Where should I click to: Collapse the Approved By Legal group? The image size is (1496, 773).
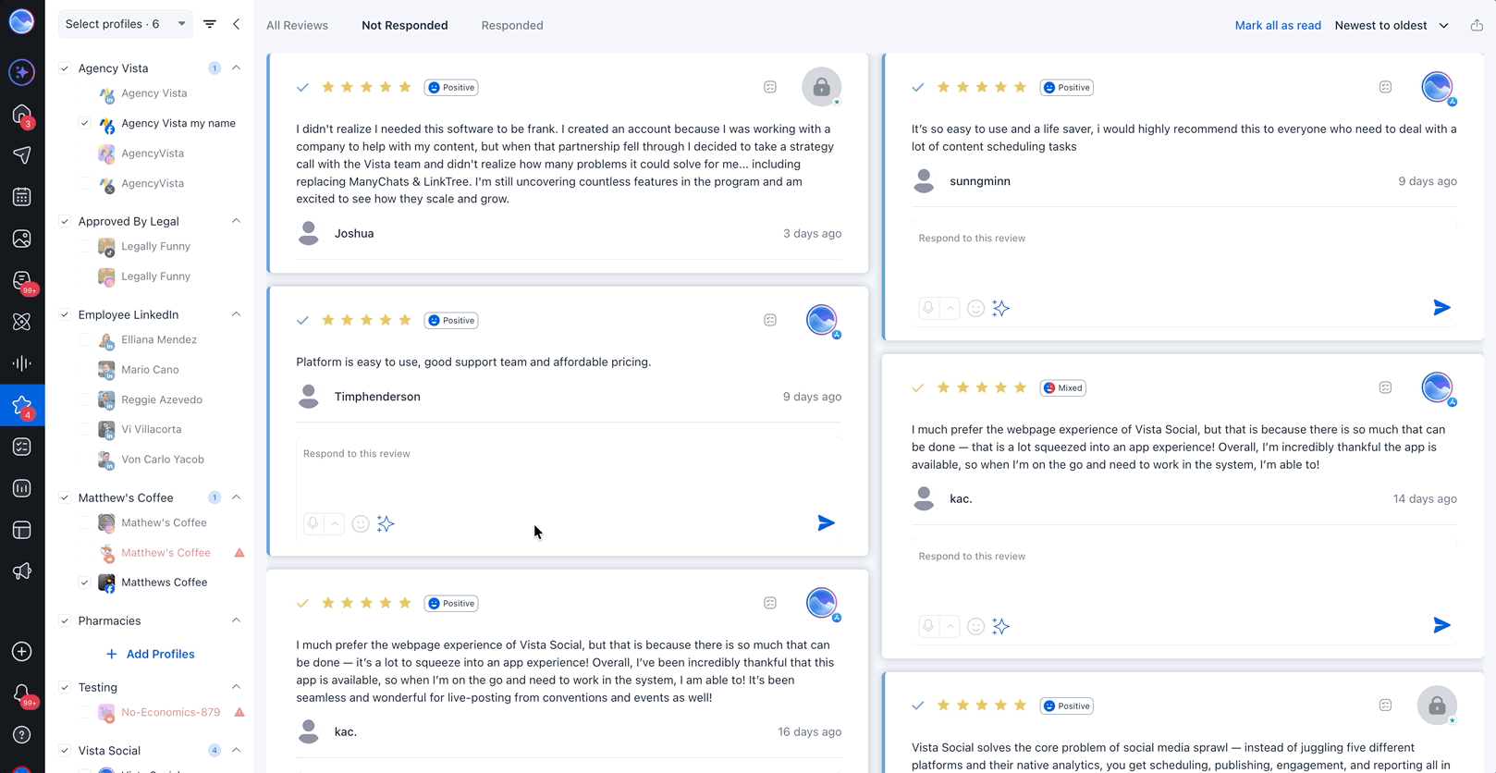click(236, 221)
